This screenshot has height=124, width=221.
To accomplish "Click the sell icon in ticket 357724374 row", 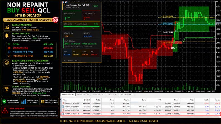I will point(63,110).
